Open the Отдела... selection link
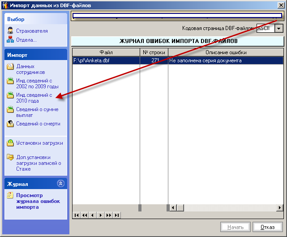Viewport: 287px width, 237px height. click(26, 40)
